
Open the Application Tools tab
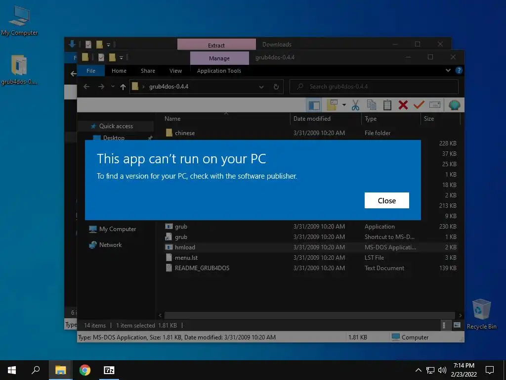pos(219,71)
